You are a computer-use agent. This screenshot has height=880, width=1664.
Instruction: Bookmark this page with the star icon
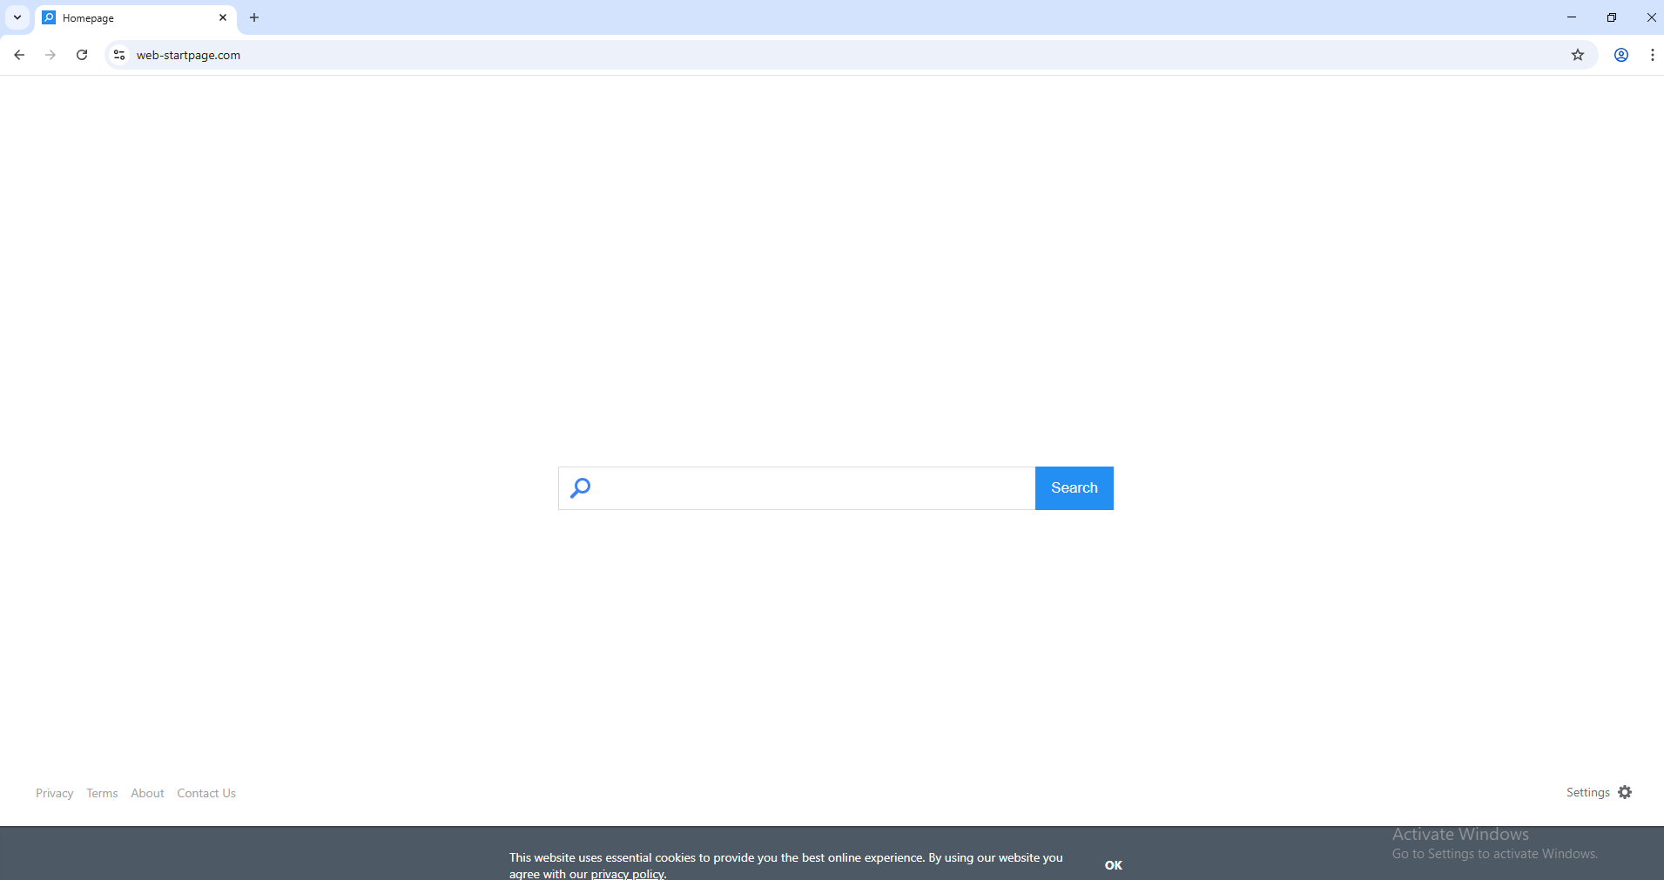click(1578, 55)
